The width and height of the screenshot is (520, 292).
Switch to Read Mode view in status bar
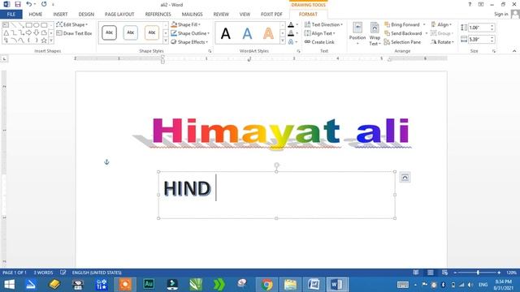pyautogui.click(x=416, y=273)
